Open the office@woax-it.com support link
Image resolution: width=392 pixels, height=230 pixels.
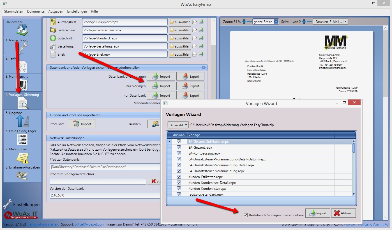pyautogui.click(x=89, y=224)
